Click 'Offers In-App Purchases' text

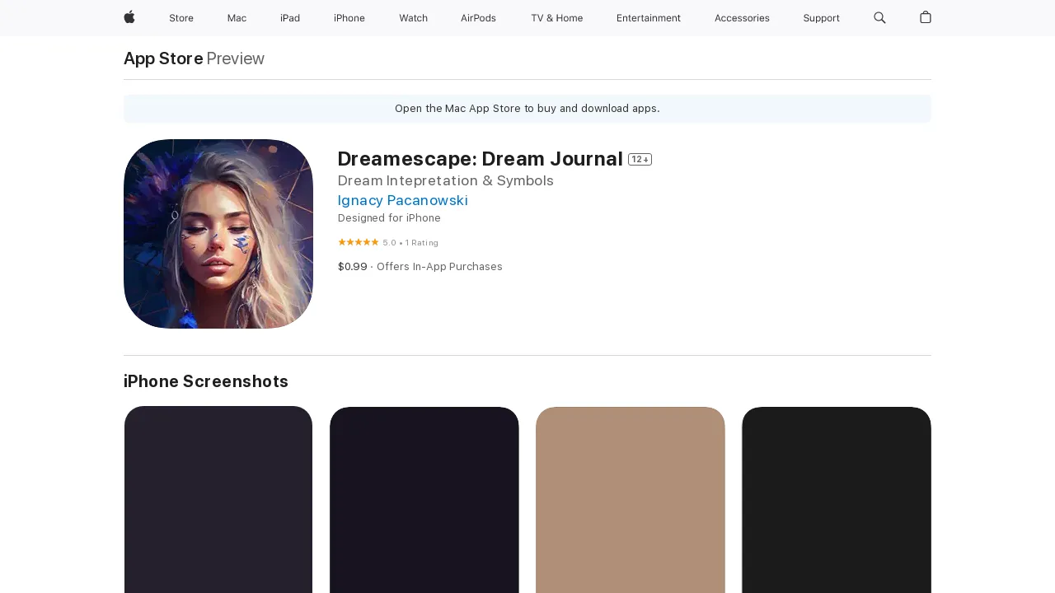439,267
